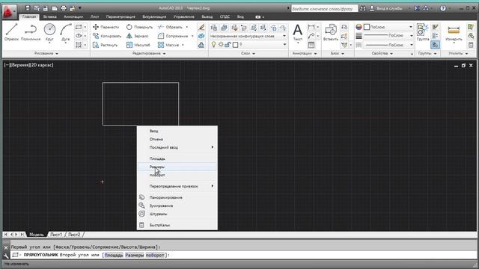Expand the Слои panel
The width and height of the screenshot is (479, 269).
[248, 53]
